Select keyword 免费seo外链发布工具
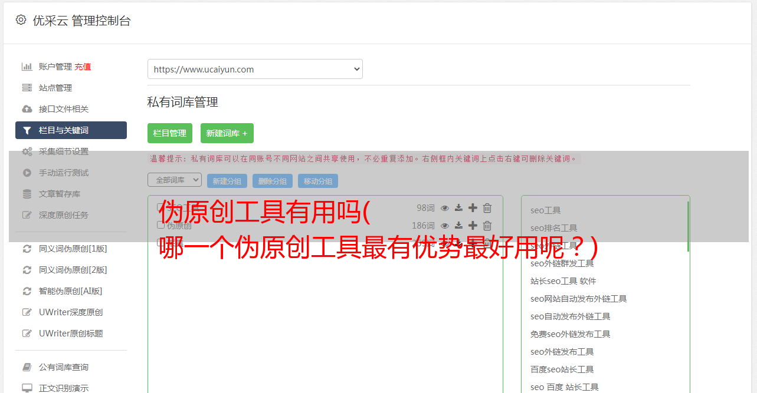This screenshot has width=757, height=393. click(x=571, y=334)
